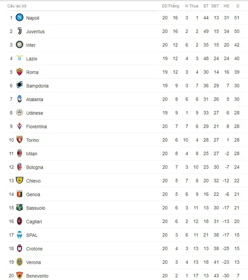Click the Fiorentina club crest icon
Image resolution: width=248 pixels, height=280 pixels.
coord(20,126)
